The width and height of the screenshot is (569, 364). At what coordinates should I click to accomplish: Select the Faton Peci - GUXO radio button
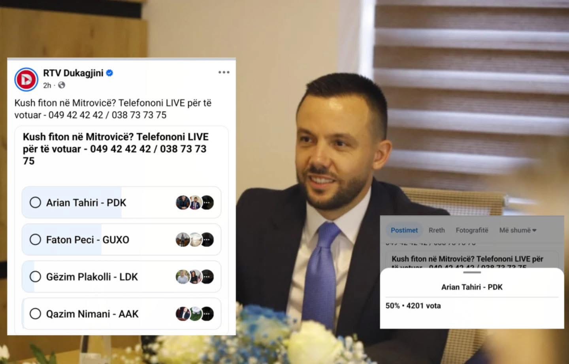point(35,240)
